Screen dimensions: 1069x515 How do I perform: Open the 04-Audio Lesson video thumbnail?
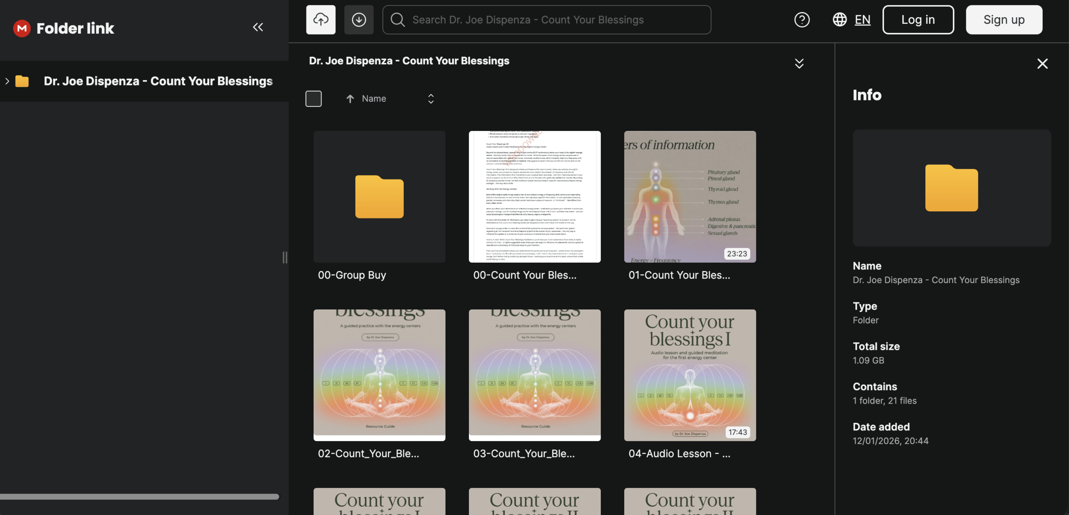pos(690,375)
